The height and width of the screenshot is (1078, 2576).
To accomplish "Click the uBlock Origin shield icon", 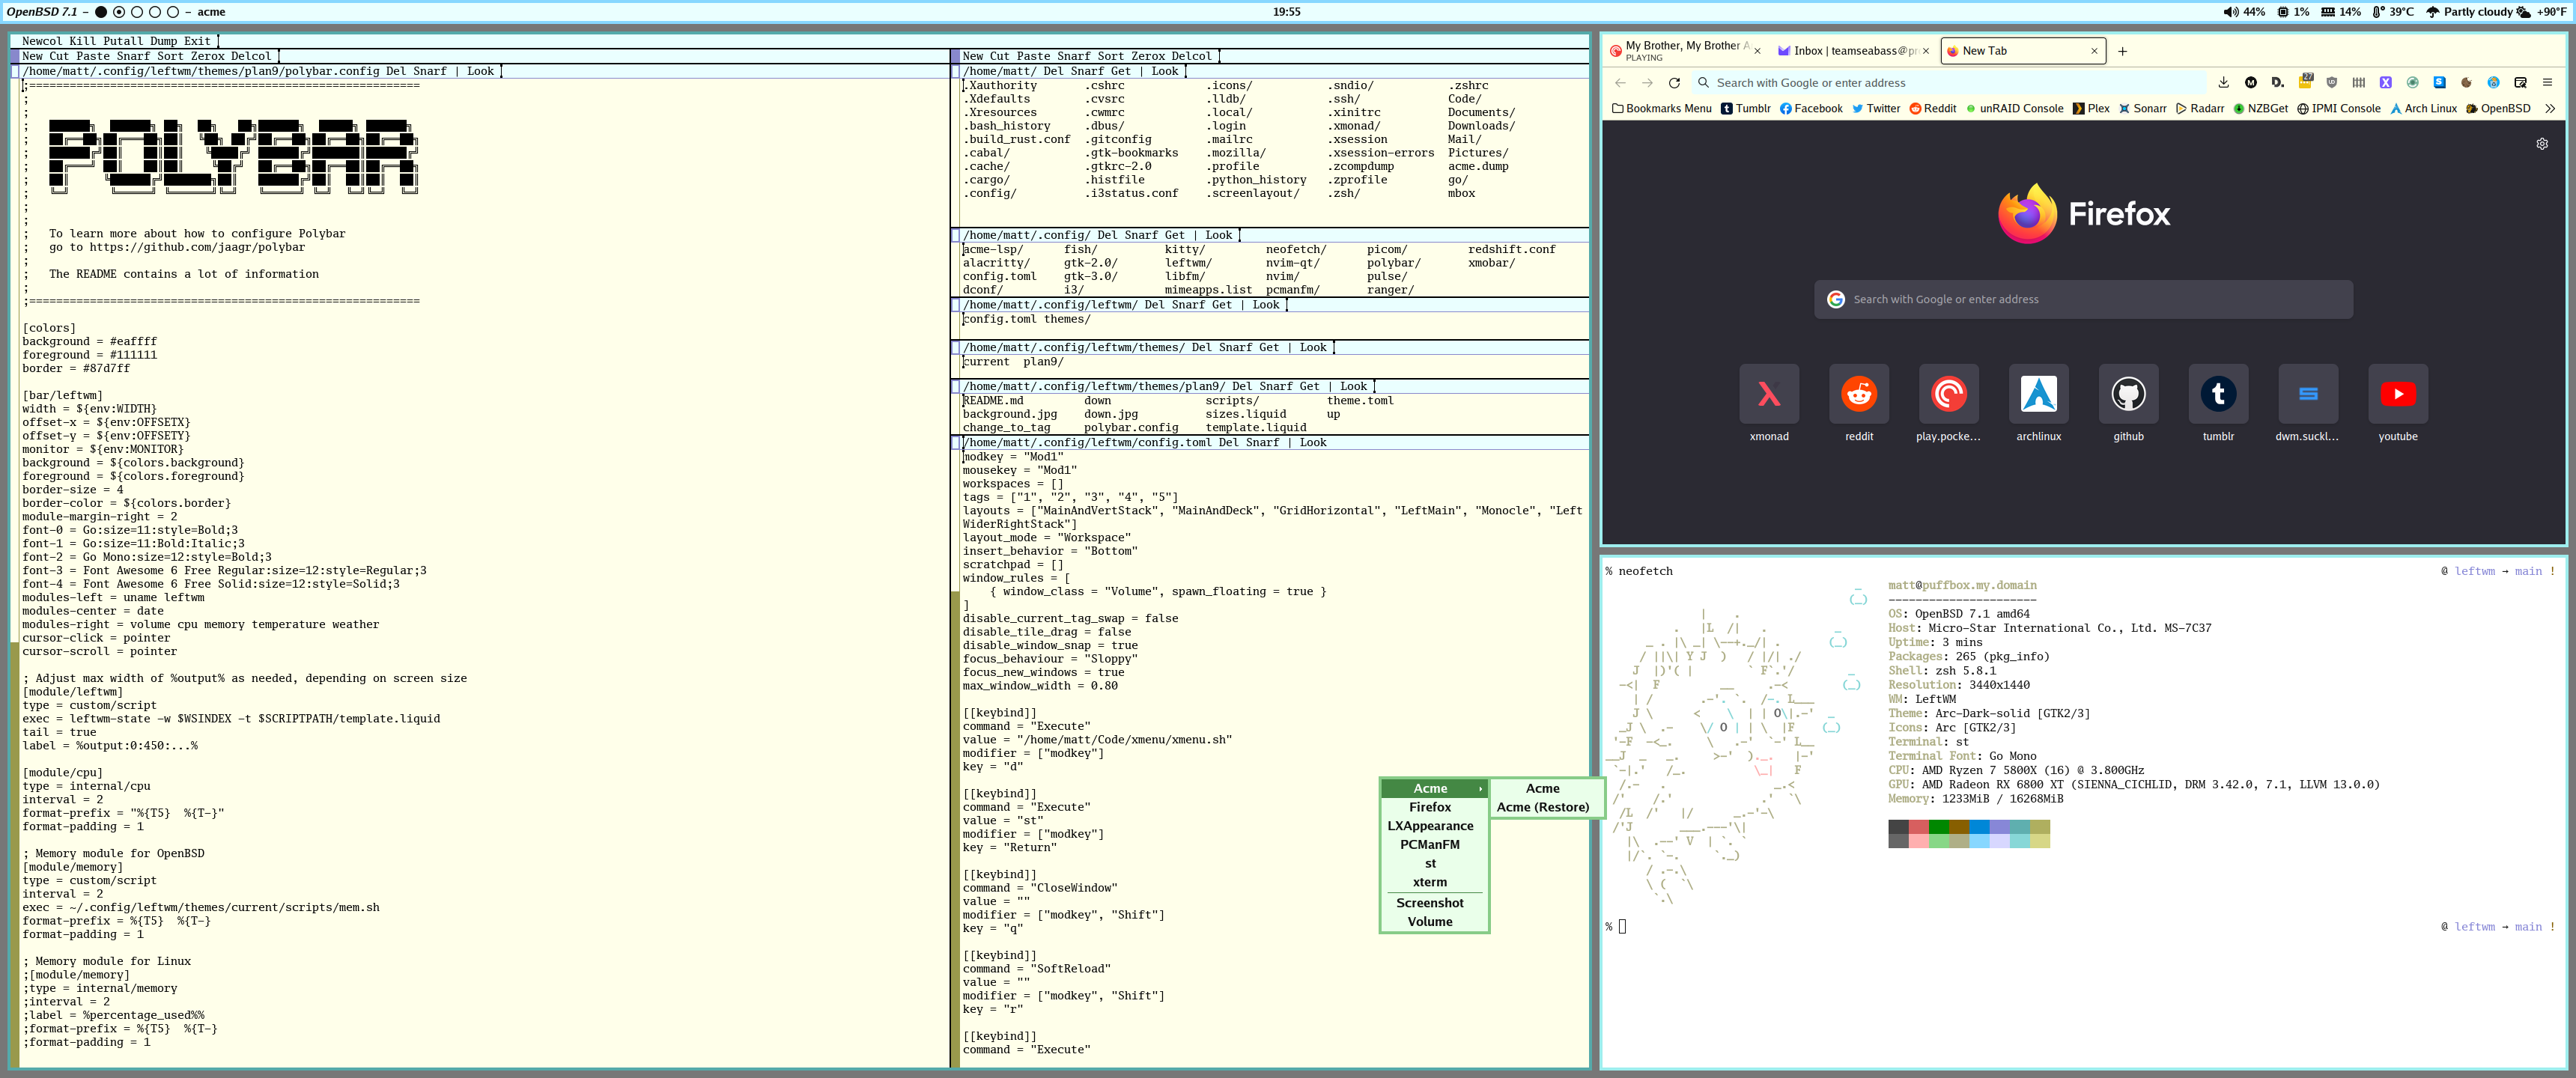I will [2332, 83].
